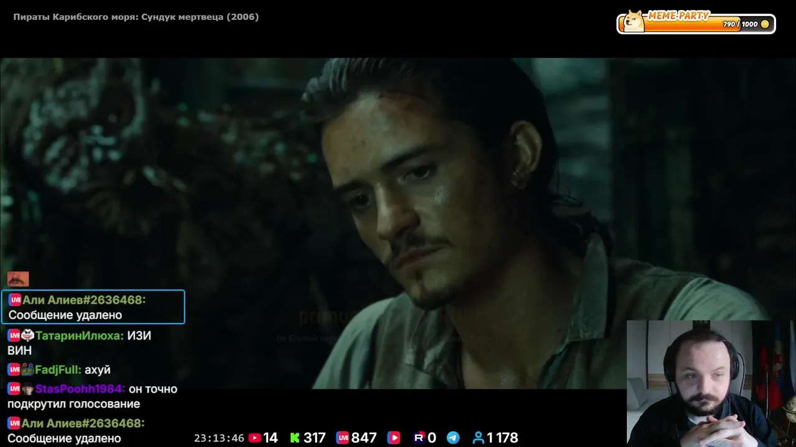Click LIVE badge next to FadjFull
The width and height of the screenshot is (796, 447).
[x=14, y=370]
